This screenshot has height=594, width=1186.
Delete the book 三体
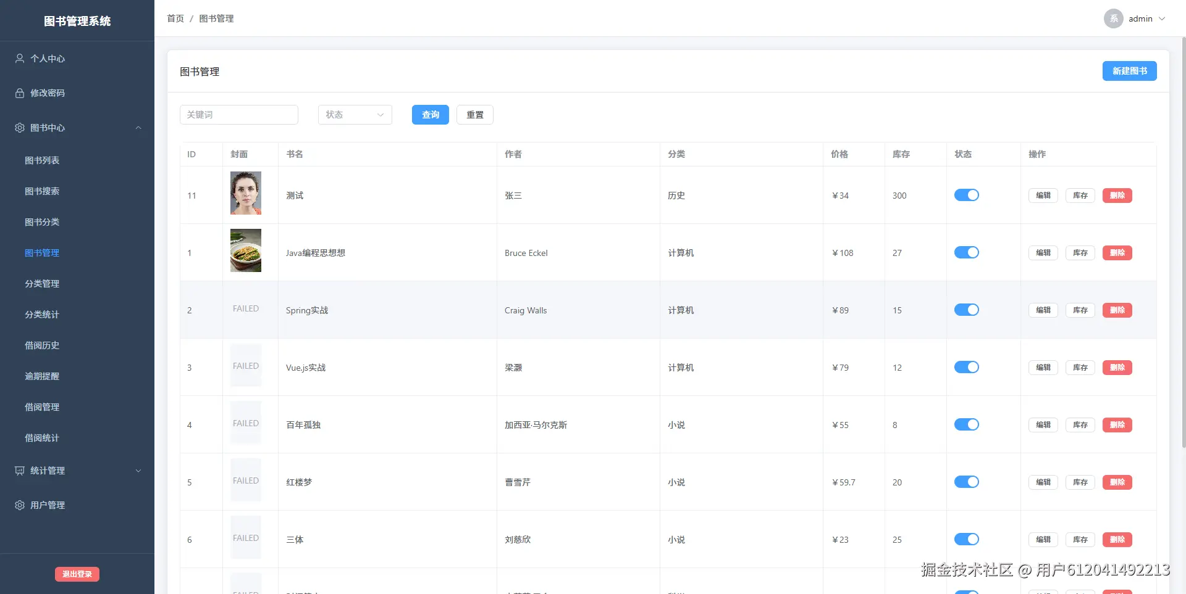tap(1117, 540)
